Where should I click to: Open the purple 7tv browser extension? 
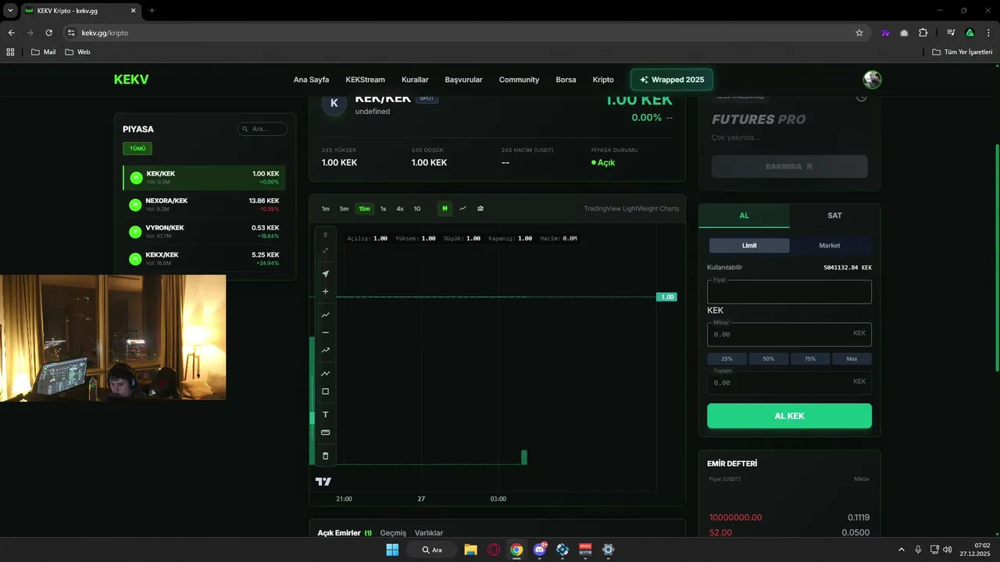tap(885, 33)
